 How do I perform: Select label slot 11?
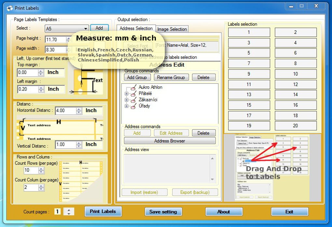[x=249, y=84]
